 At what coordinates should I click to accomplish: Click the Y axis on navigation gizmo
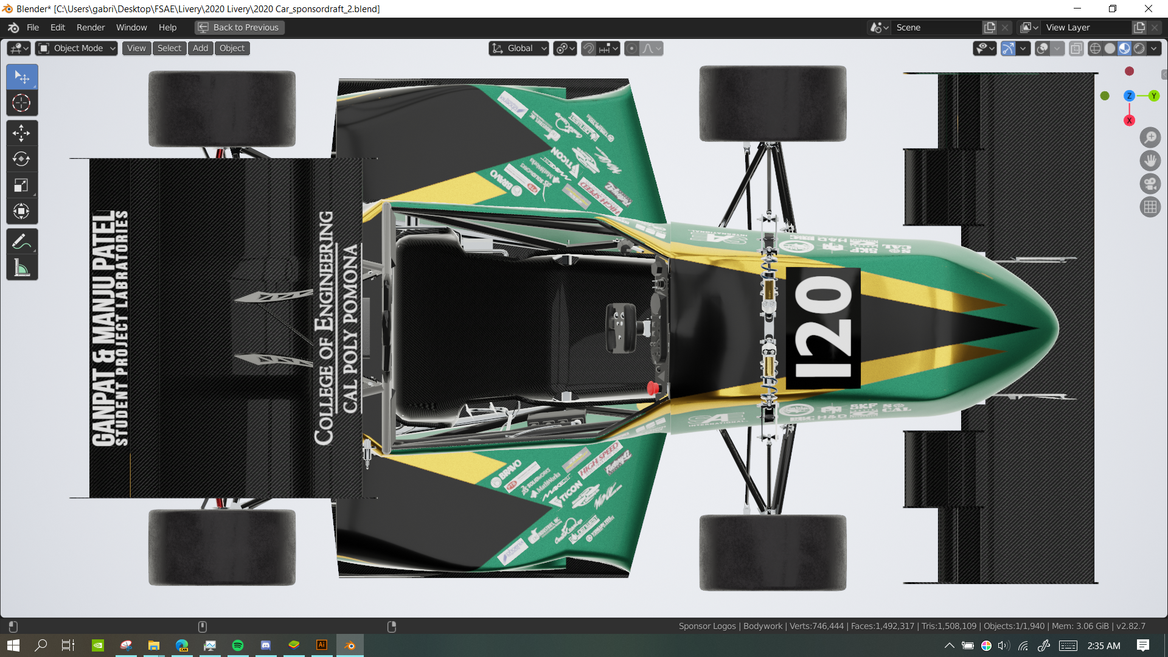point(1153,96)
